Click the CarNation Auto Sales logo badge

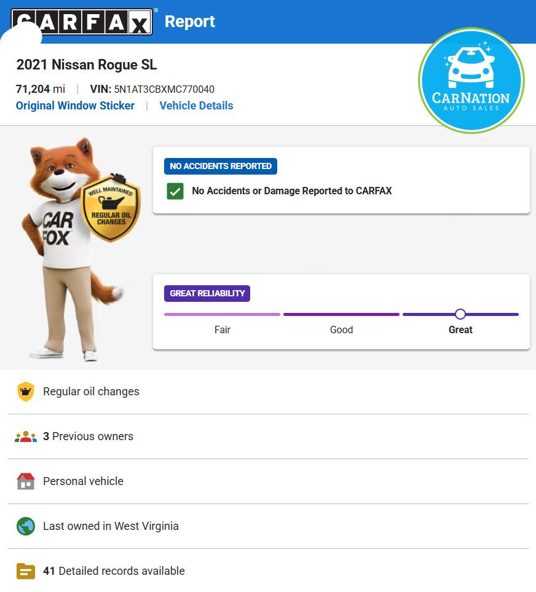pos(471,81)
